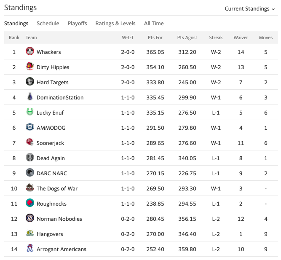
Task: Select the All Time tab
Action: click(154, 24)
